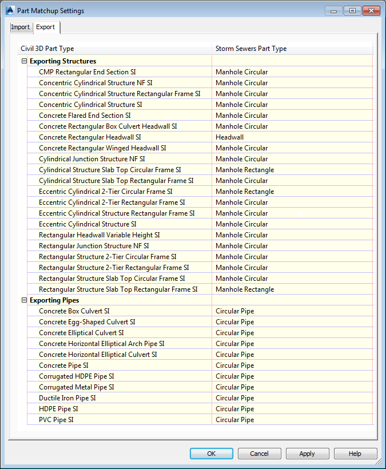The height and width of the screenshot is (469, 386).
Task: Maximize the Part Matchup Settings window
Action: coord(352,11)
